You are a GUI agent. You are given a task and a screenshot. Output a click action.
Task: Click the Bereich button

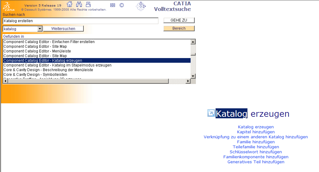coord(179,28)
